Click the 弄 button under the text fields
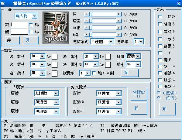 click(x=12, y=40)
